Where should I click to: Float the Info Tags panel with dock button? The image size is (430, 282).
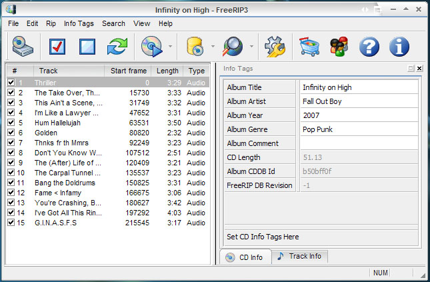point(411,68)
